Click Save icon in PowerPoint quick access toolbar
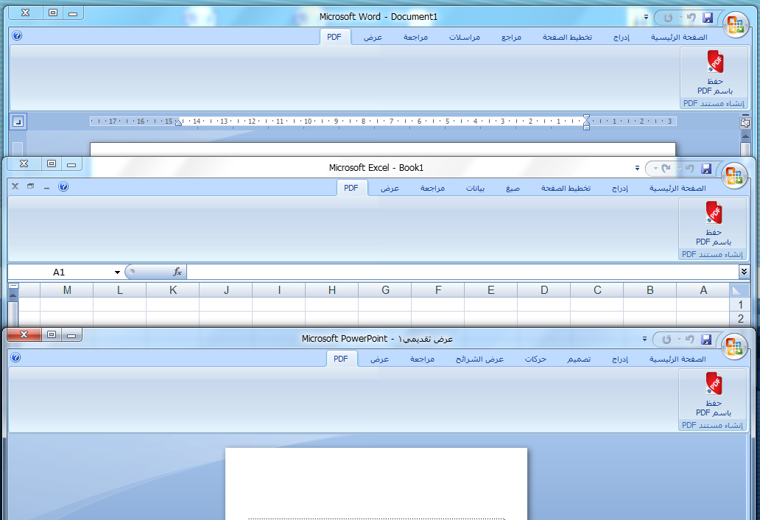The width and height of the screenshot is (760, 520). click(x=706, y=340)
